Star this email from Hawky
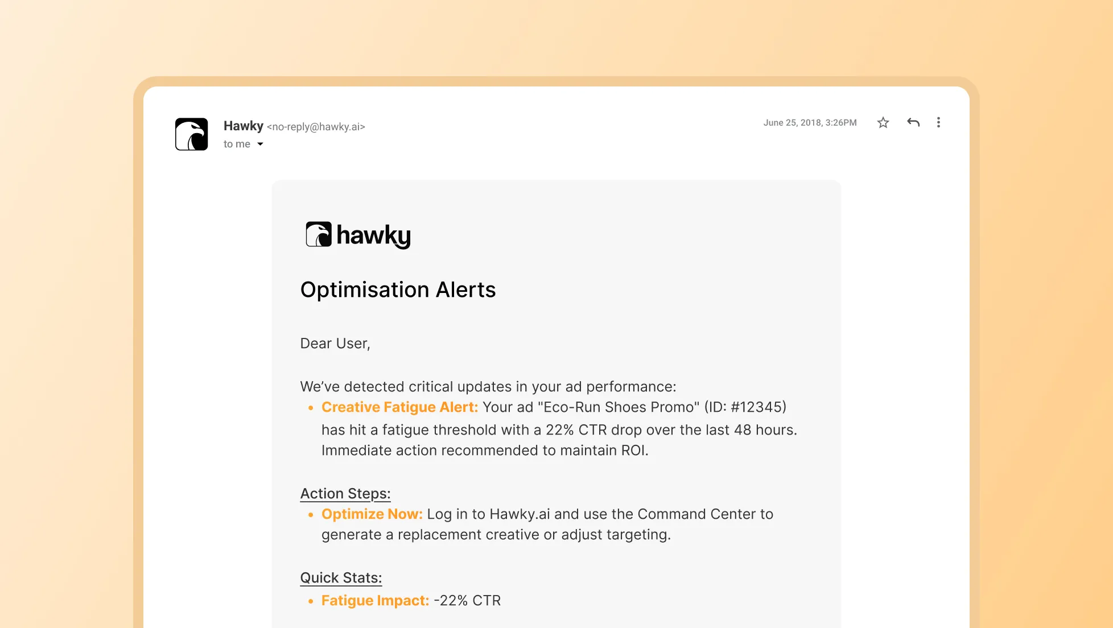Viewport: 1113px width, 628px height. 883,122
